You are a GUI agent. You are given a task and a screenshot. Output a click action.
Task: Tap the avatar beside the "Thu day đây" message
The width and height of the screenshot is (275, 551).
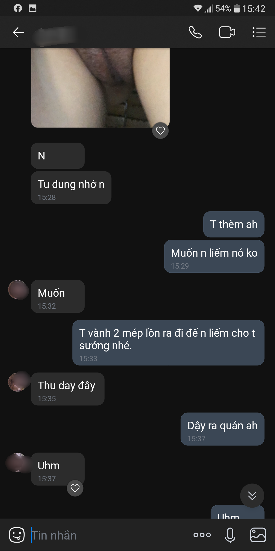click(18, 382)
